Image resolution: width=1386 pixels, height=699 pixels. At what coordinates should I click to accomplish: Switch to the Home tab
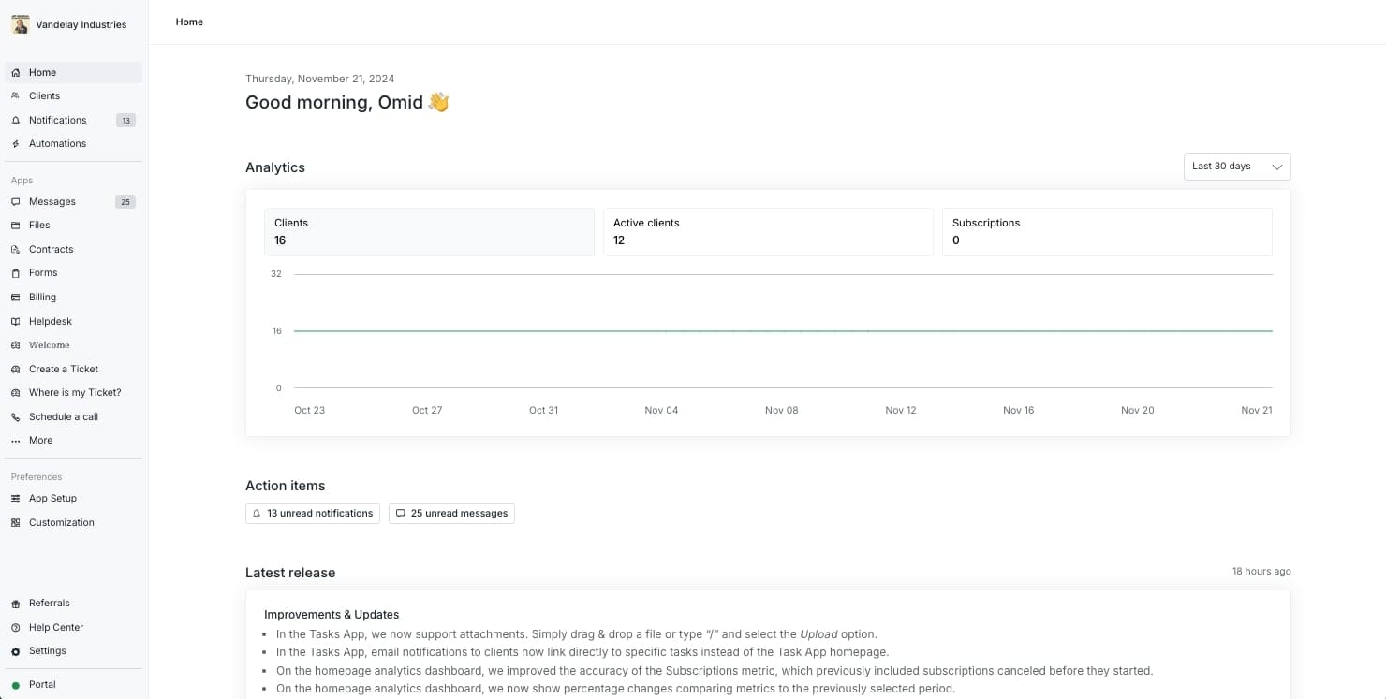point(188,22)
